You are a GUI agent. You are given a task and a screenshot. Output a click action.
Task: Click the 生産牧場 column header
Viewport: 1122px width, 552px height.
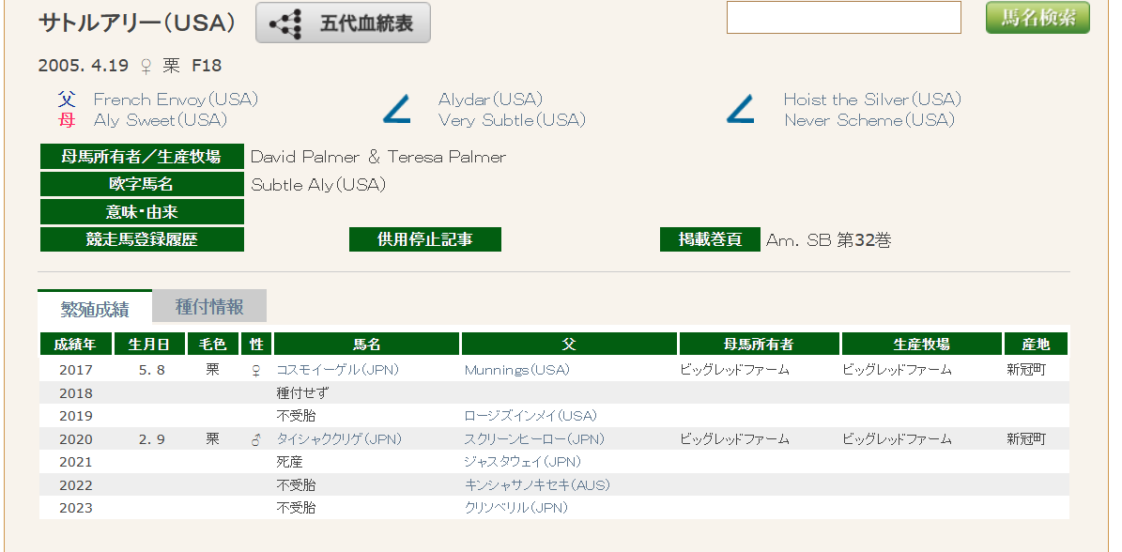[922, 344]
